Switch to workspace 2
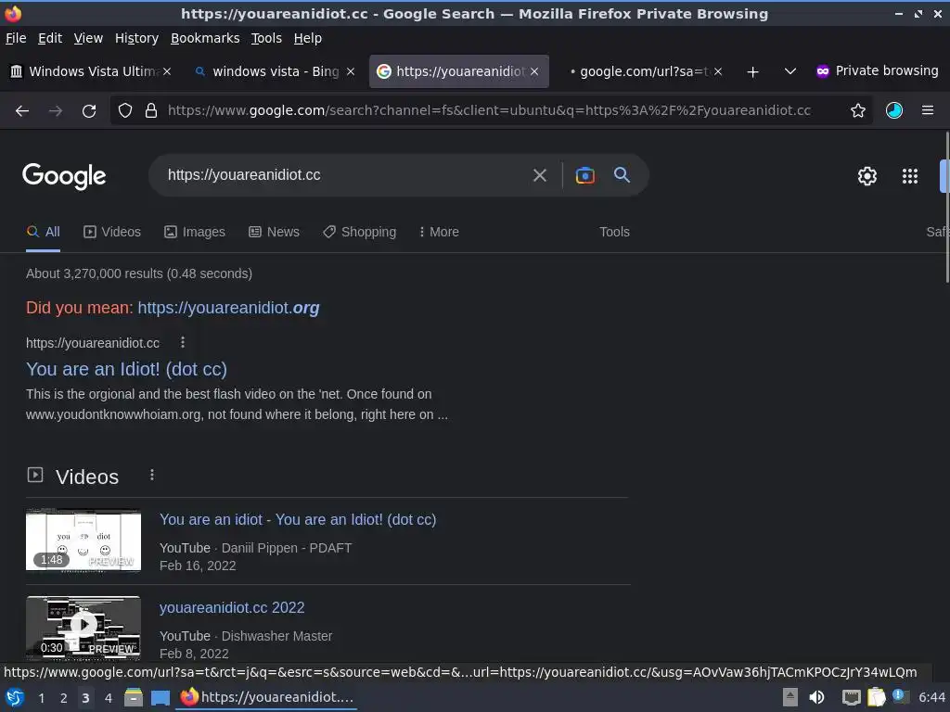This screenshot has width=950, height=712. (x=64, y=698)
